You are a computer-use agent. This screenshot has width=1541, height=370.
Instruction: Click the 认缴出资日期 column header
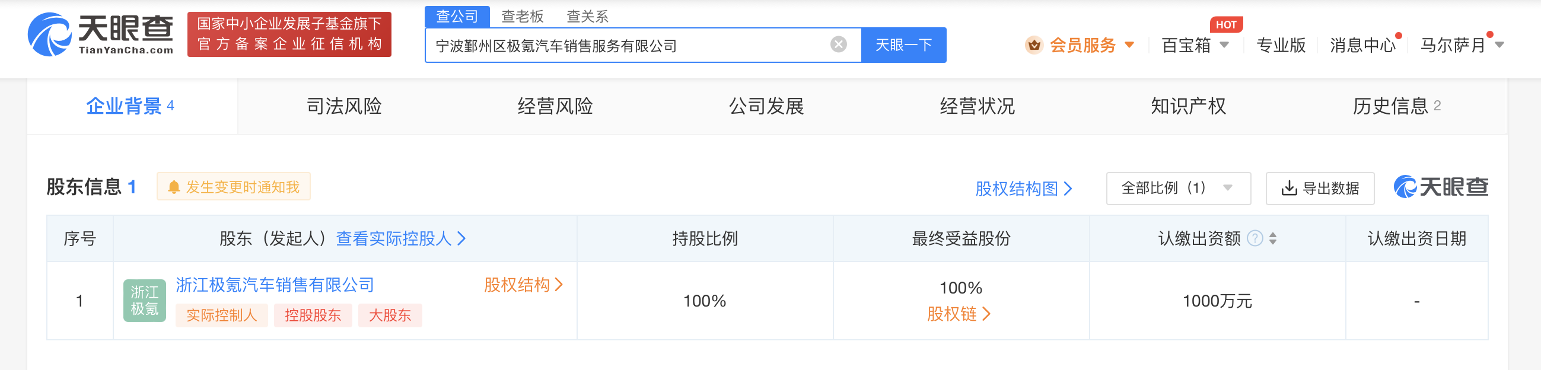tap(1416, 239)
